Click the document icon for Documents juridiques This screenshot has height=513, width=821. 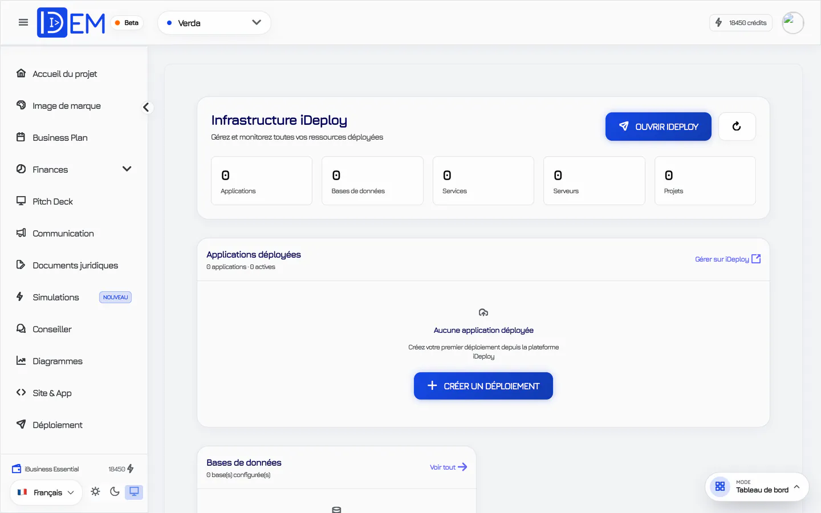(21, 264)
